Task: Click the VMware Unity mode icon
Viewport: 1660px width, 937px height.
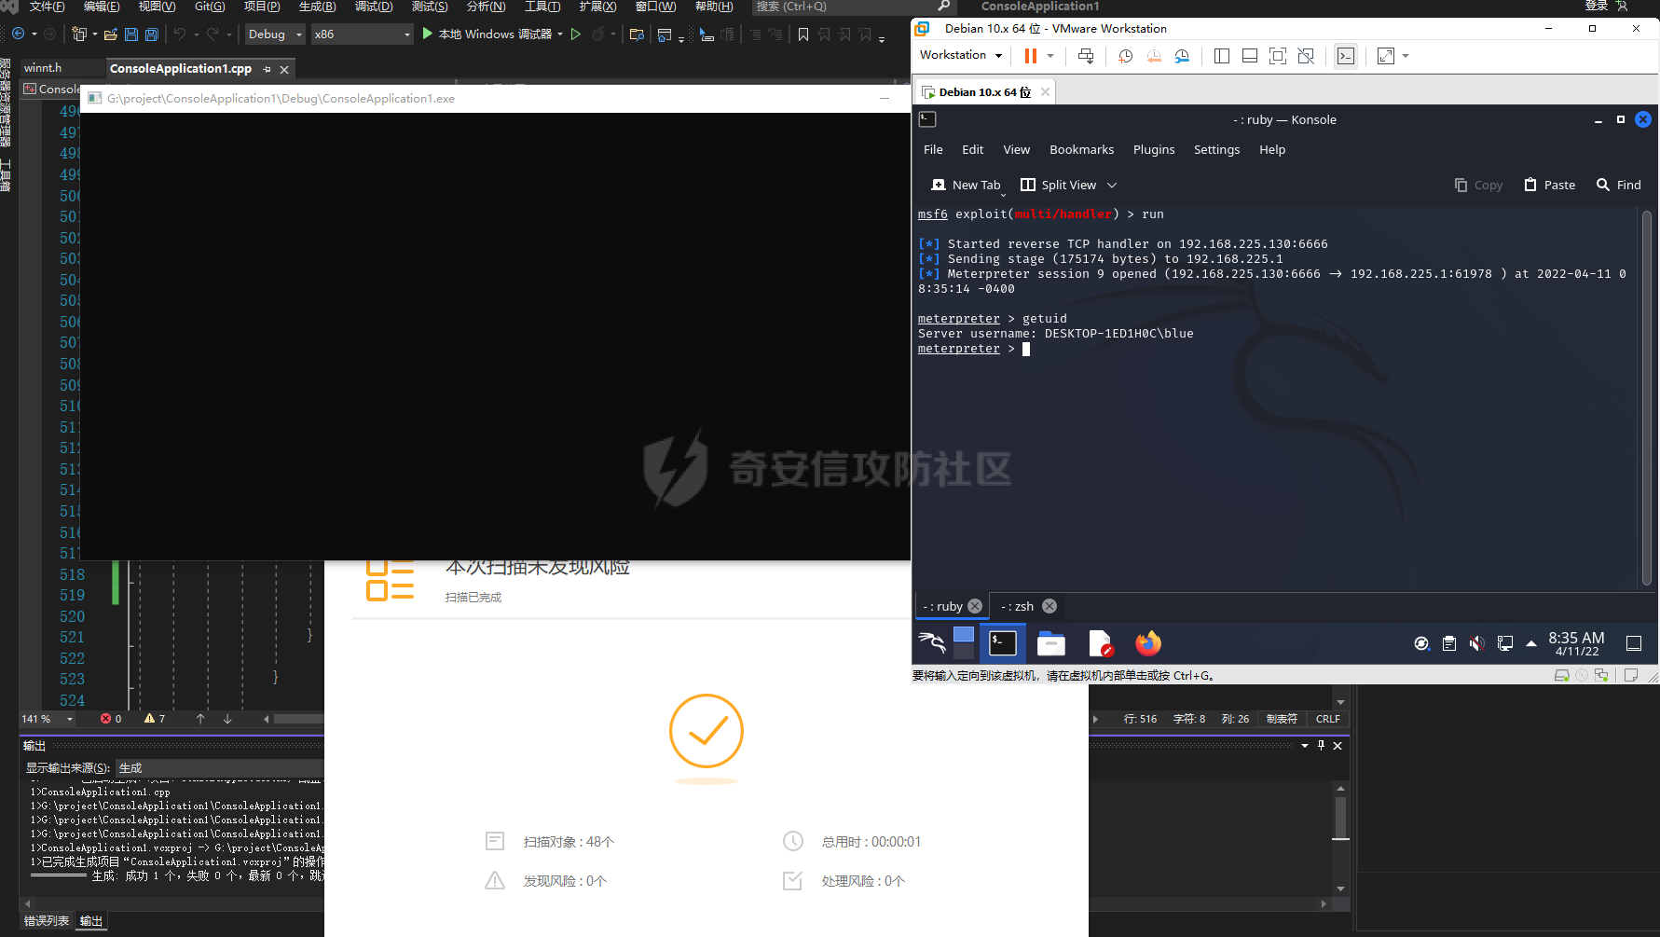Action: (x=1306, y=56)
